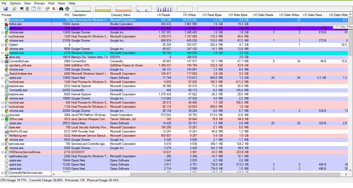Collapse the java.exe tree node
The height and width of the screenshot is (188, 353).
[3, 115]
